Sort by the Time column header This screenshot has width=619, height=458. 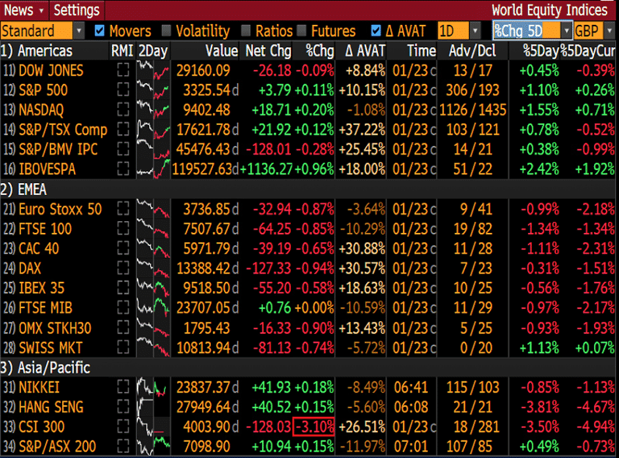pos(421,51)
